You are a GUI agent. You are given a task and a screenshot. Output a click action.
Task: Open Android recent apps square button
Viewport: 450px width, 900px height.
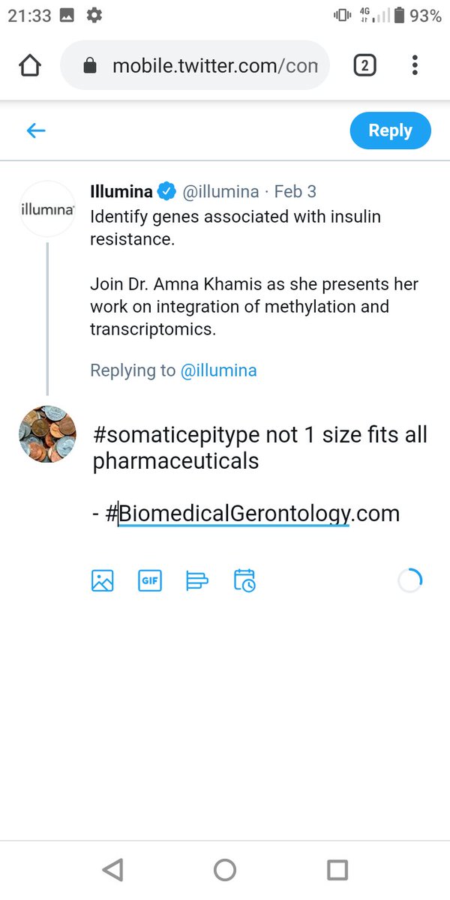[337, 870]
